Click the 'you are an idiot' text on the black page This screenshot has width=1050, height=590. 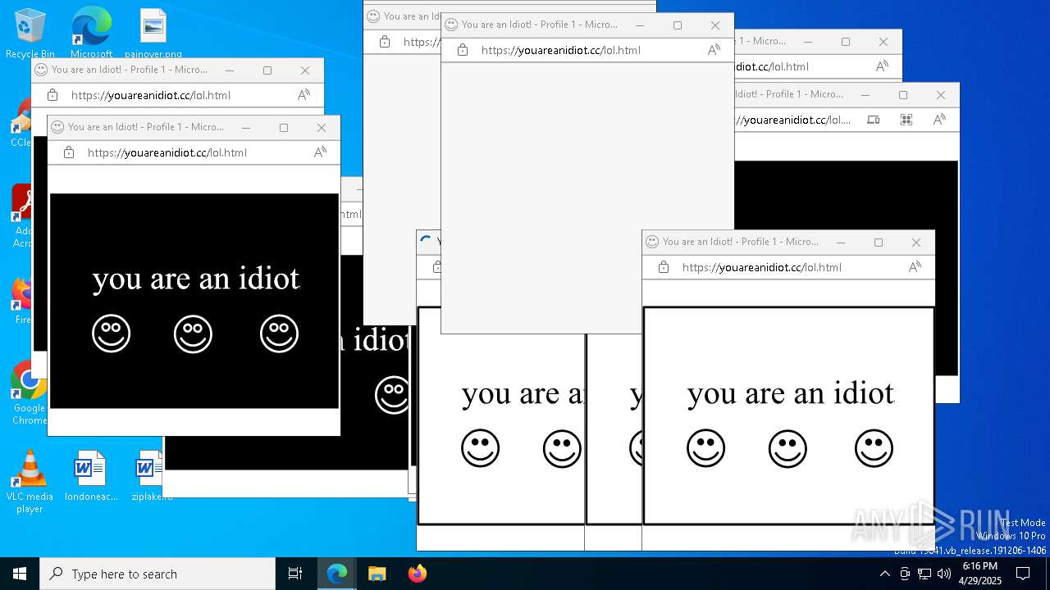point(196,279)
